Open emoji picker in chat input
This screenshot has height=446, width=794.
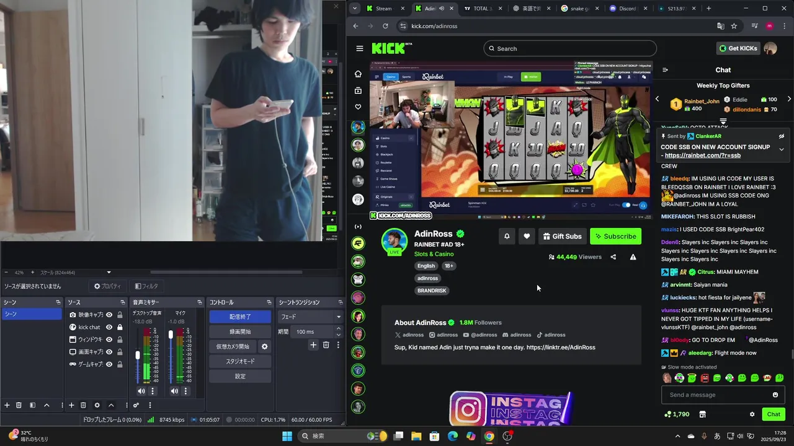click(775, 395)
